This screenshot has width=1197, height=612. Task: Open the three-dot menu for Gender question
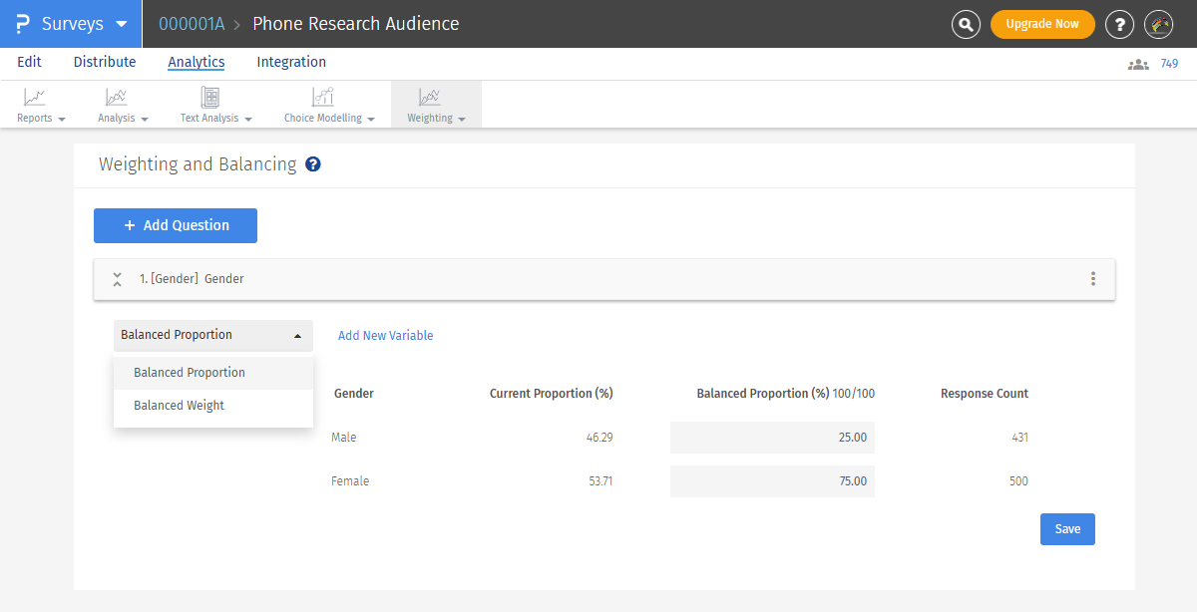click(1093, 279)
